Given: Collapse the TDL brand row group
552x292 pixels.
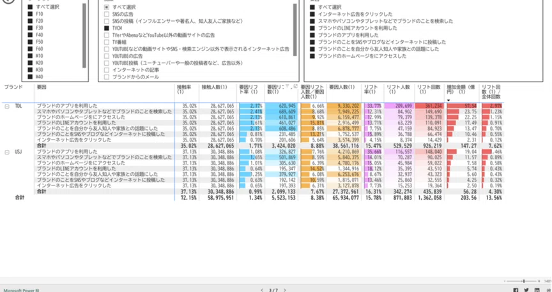Looking at the screenshot, I should (x=6, y=106).
